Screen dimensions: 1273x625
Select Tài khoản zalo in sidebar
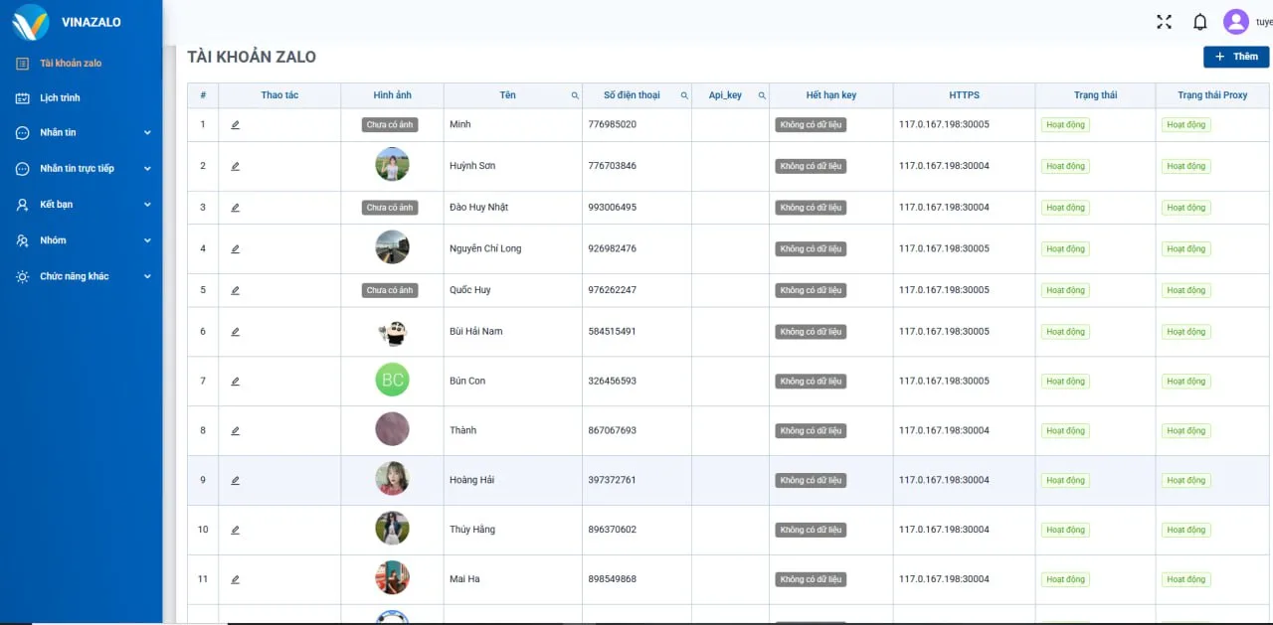click(x=70, y=64)
